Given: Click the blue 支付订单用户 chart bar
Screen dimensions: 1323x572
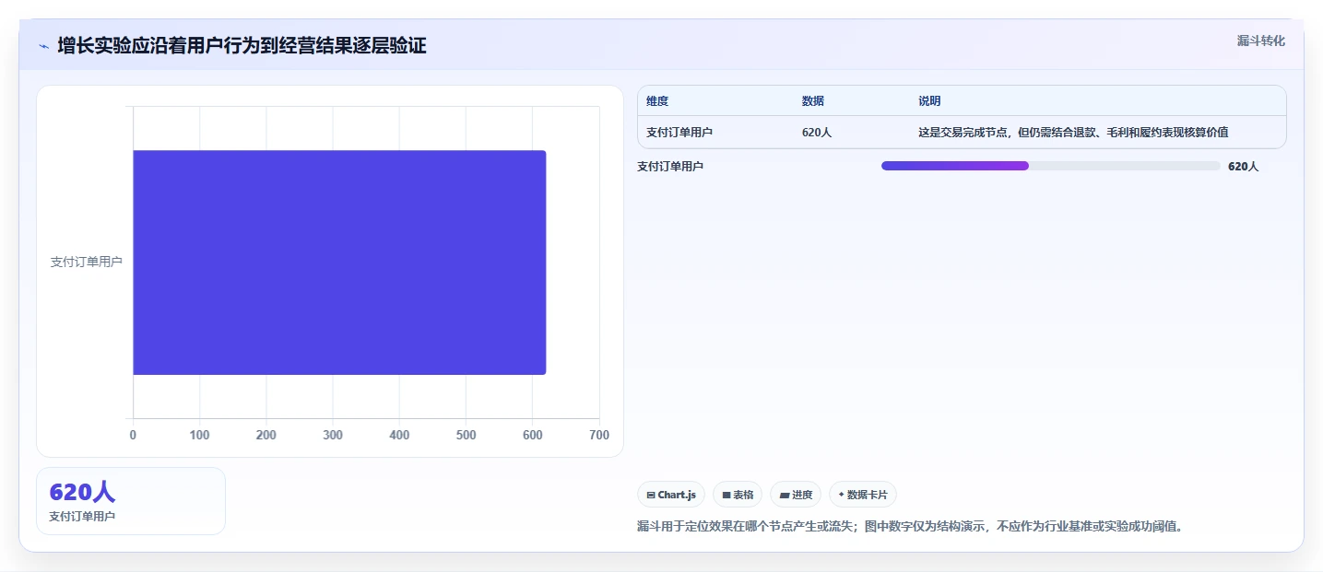Looking at the screenshot, I should pyautogui.click(x=339, y=263).
